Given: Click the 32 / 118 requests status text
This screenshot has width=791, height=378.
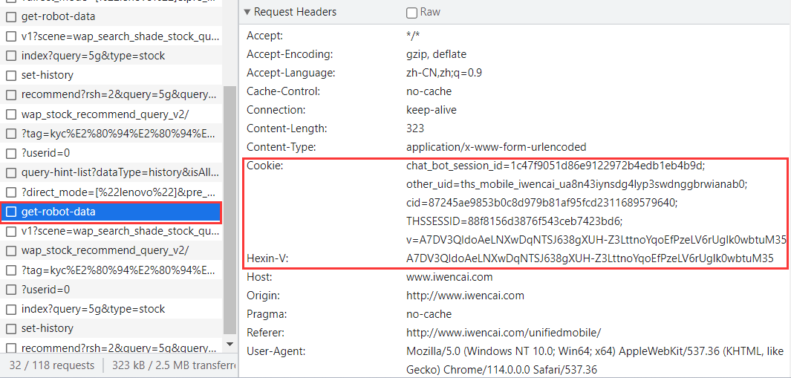Looking at the screenshot, I should tap(51, 365).
